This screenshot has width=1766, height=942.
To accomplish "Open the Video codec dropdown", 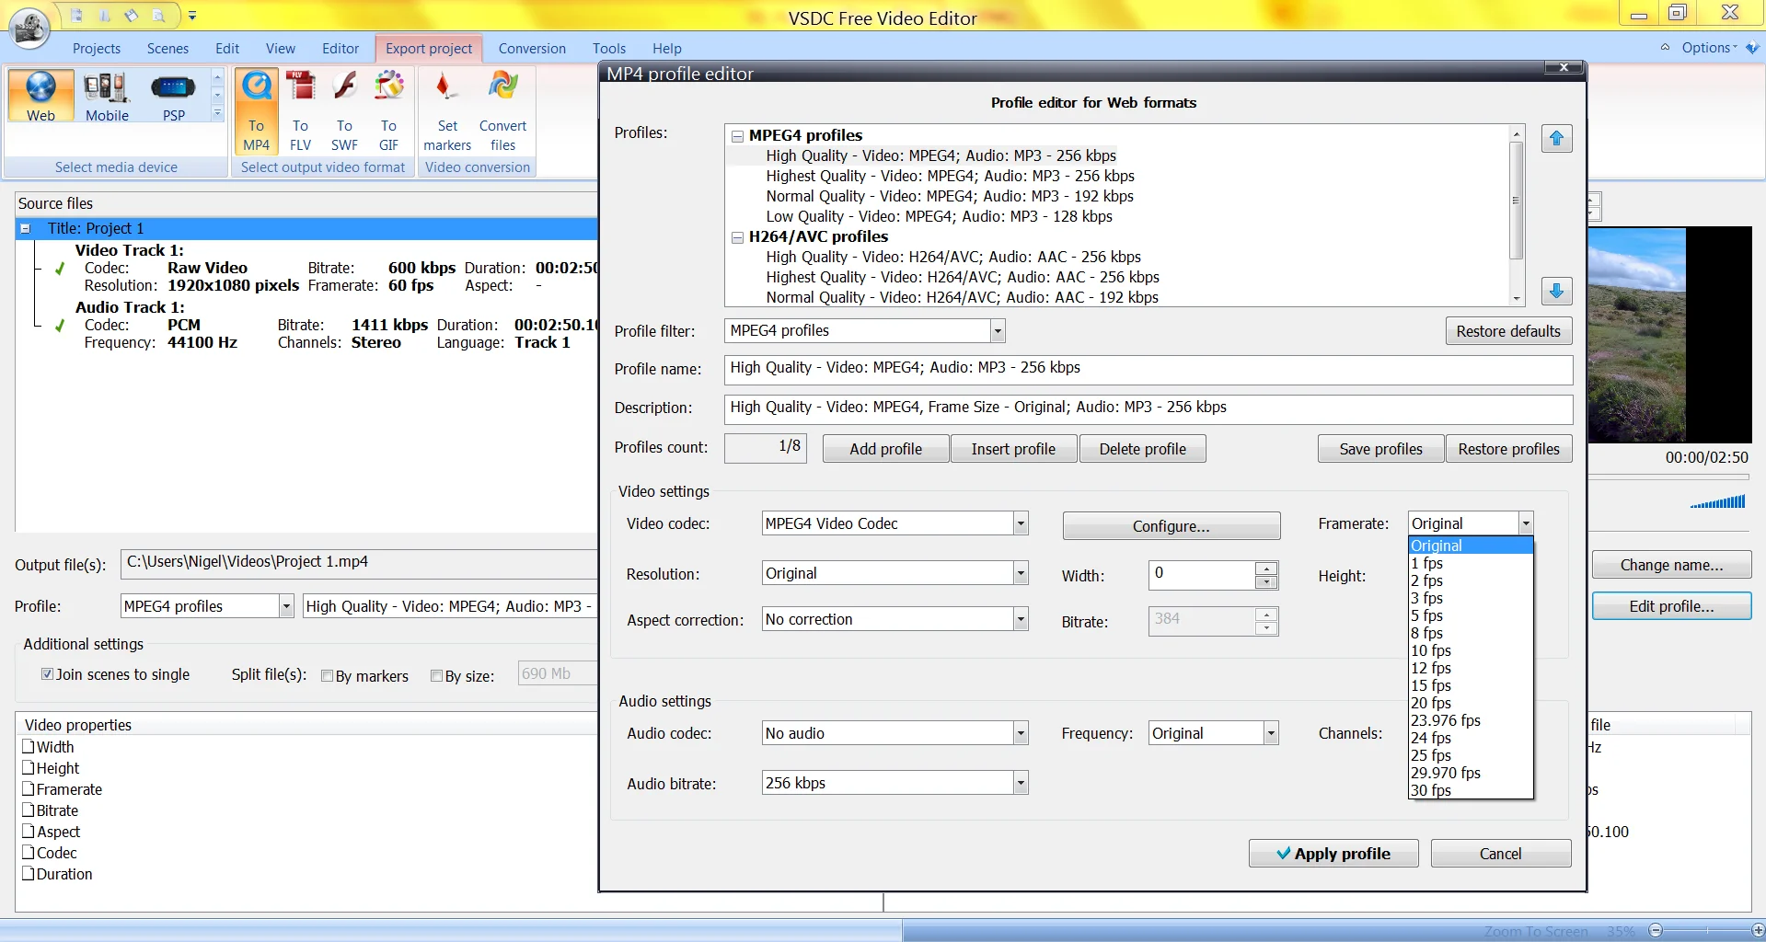I will coord(1021,523).
